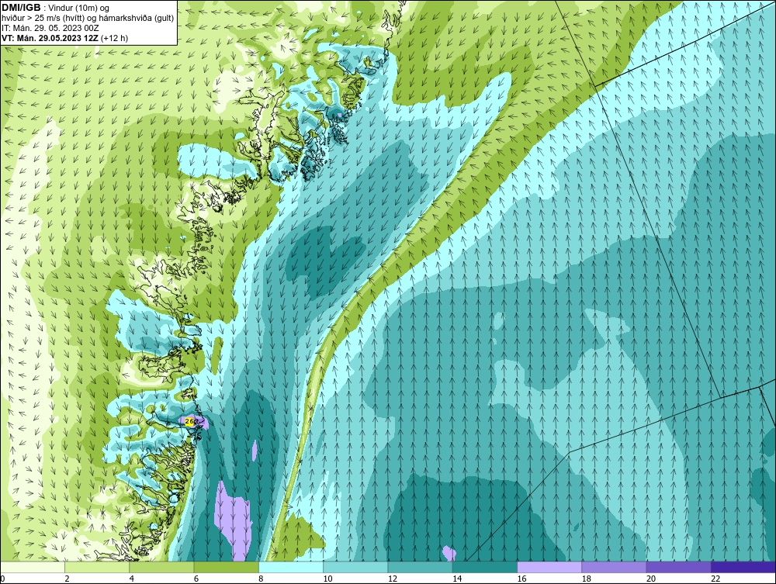Click the 16–18 m/s lavender legend swatch
Image resolution: width=776 pixels, height=584 pixels.
point(549,567)
